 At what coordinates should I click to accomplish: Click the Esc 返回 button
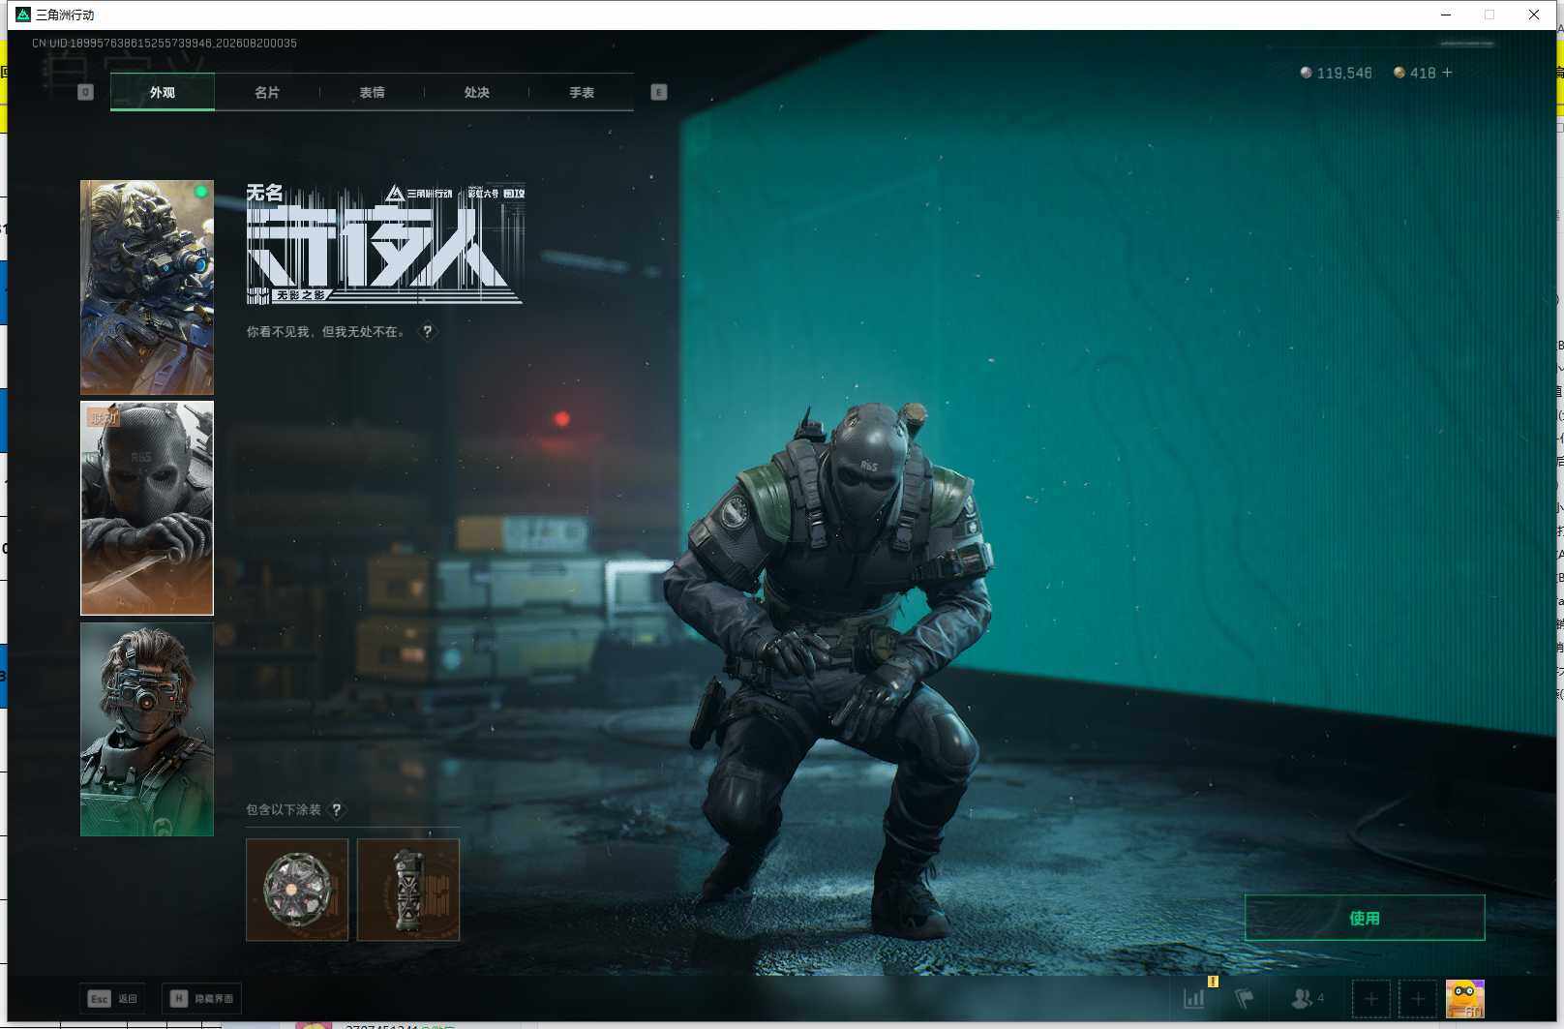112,998
